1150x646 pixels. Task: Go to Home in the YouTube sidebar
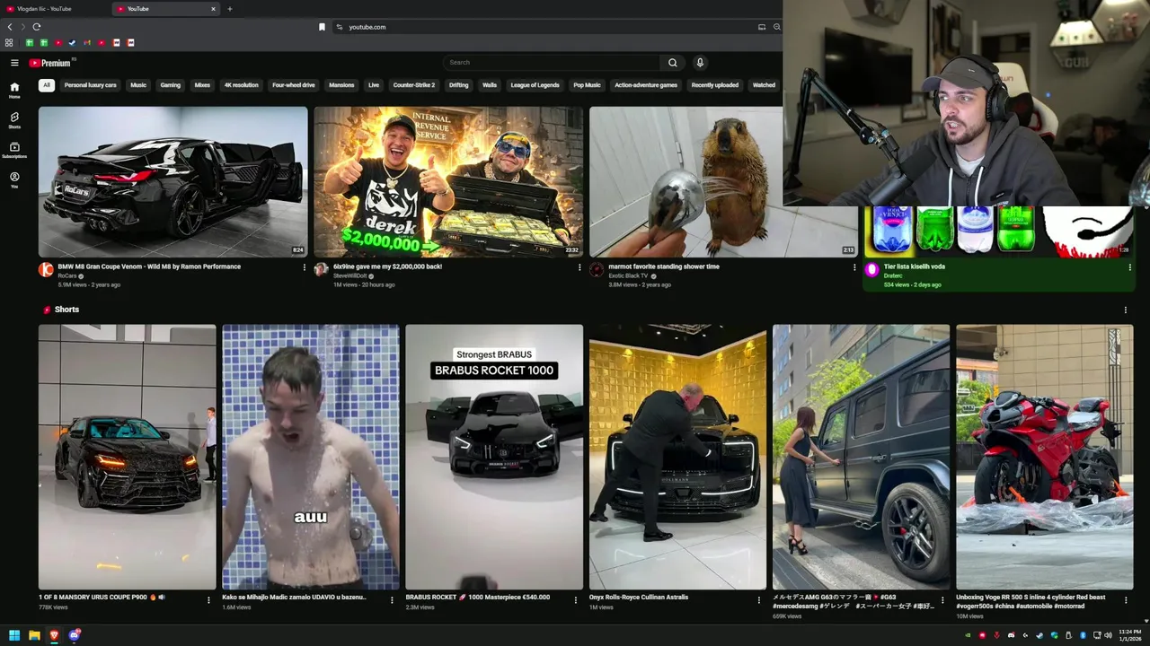14,90
